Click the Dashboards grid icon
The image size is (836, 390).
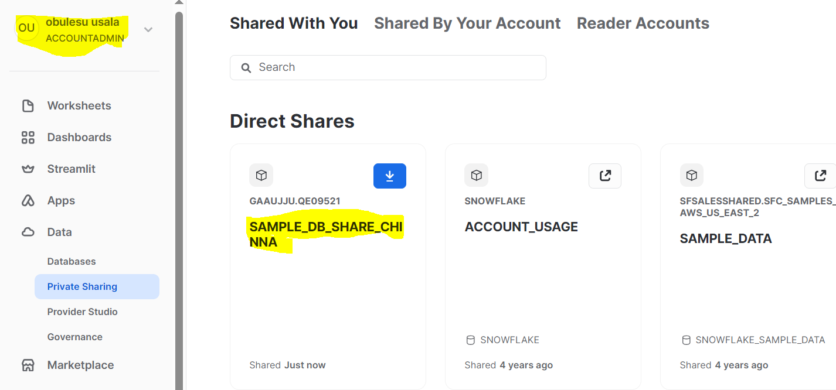[x=28, y=138]
